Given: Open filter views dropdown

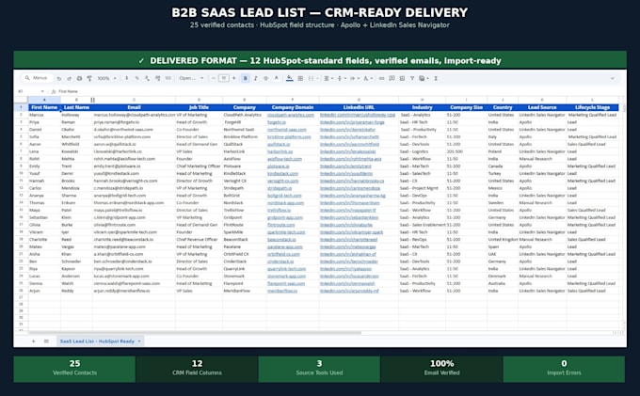Looking at the screenshot, I should tap(424, 78).
